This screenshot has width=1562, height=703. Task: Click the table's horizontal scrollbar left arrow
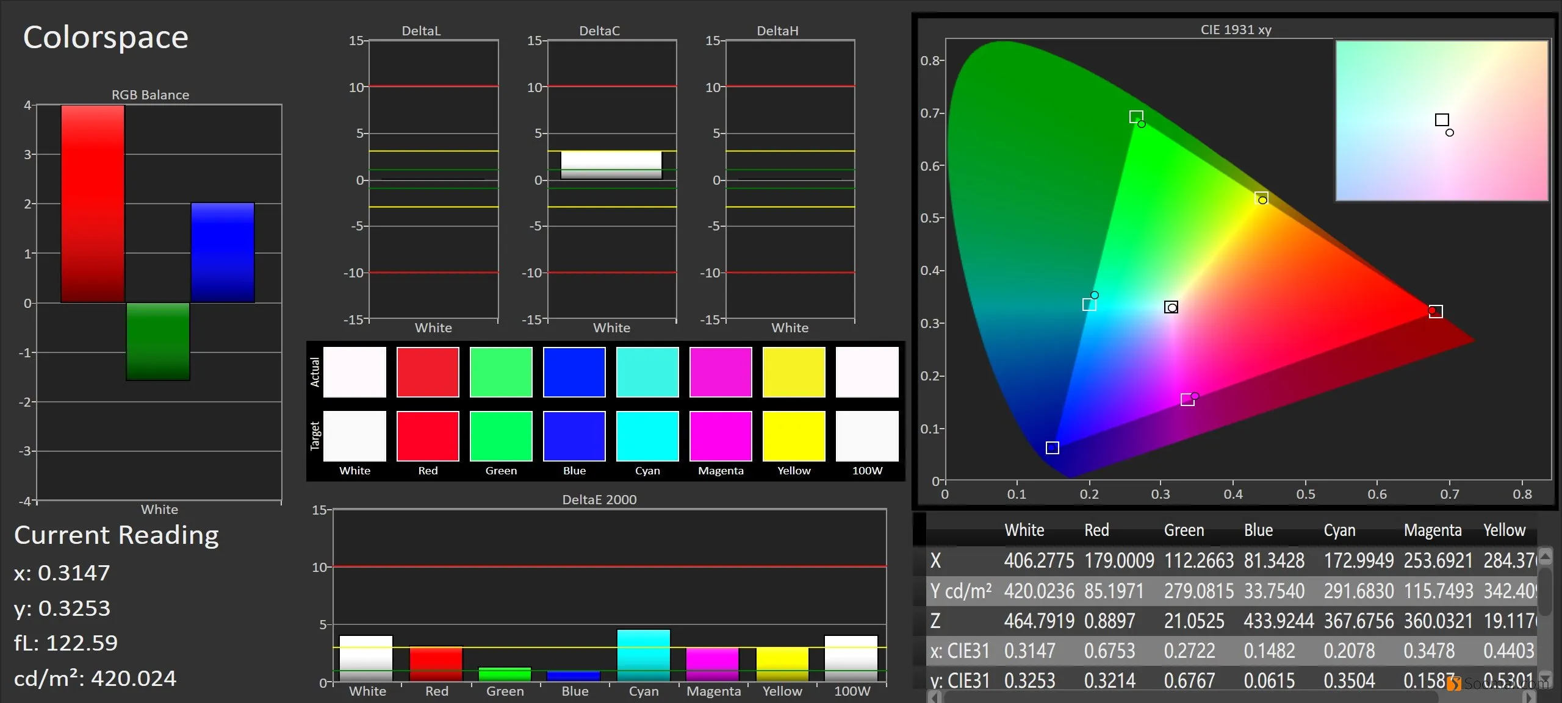click(934, 698)
